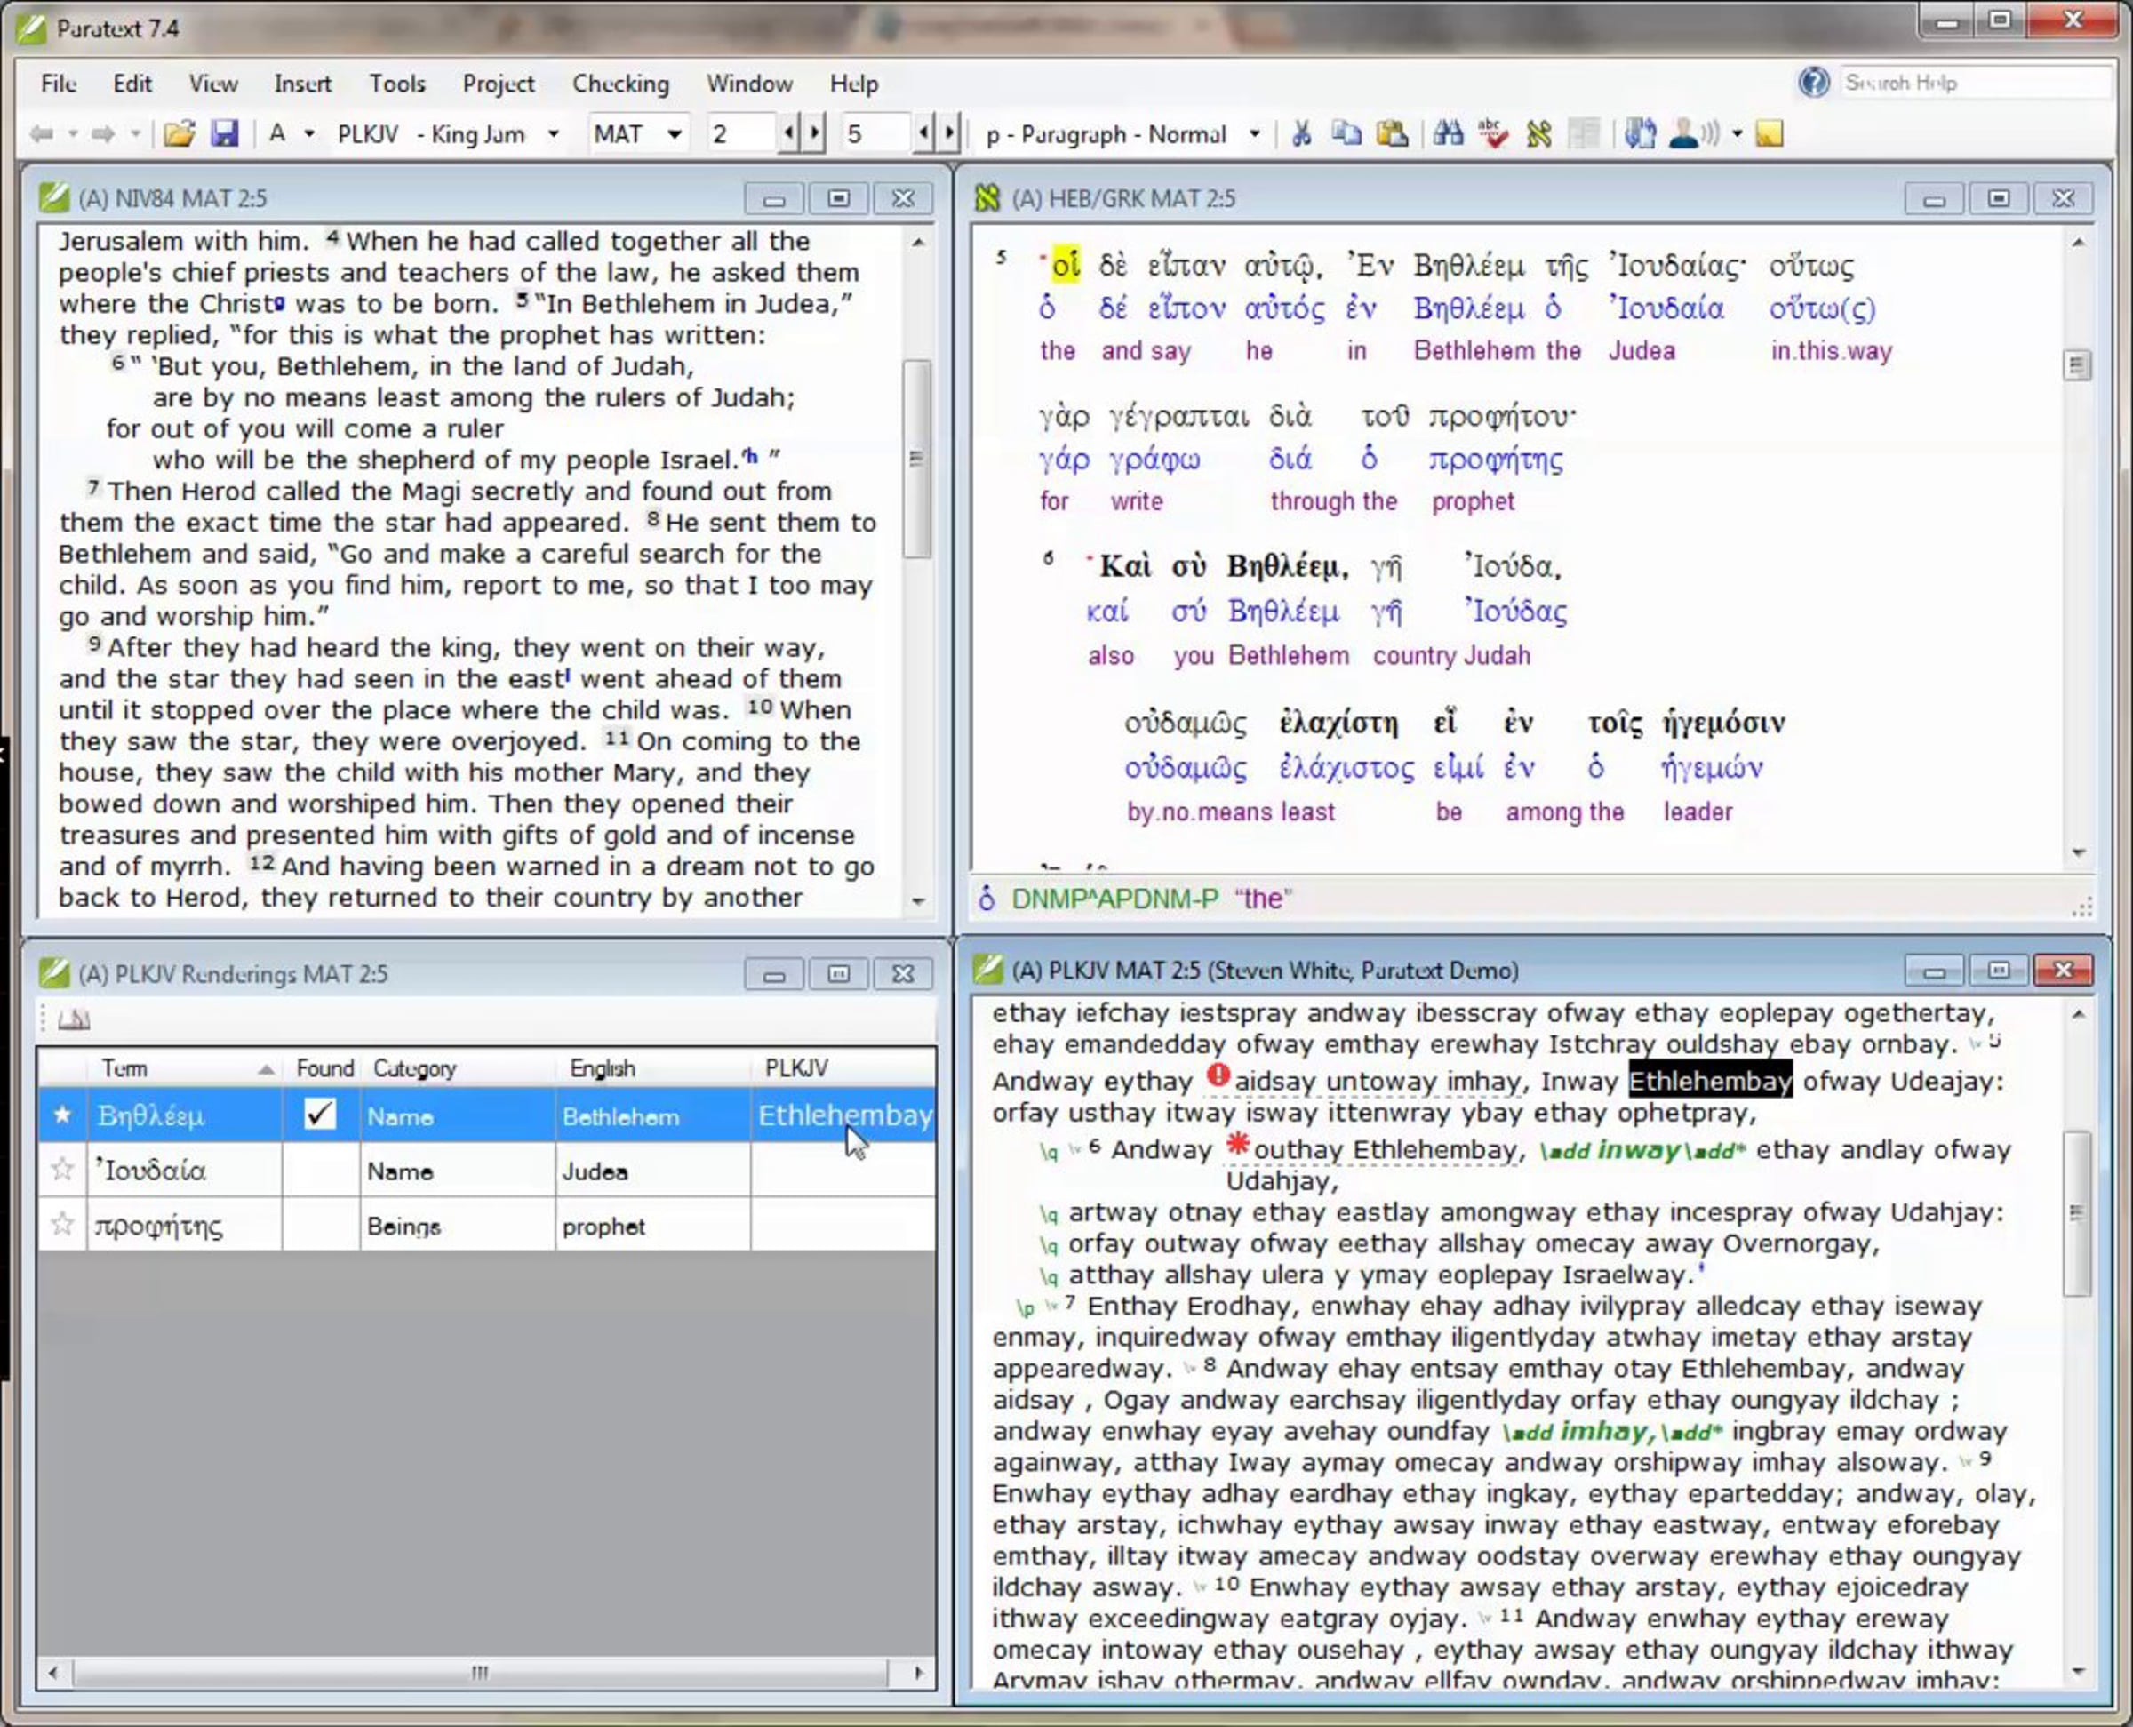Open the MAT book dropdown
Screen dimensions: 2133x1727
[x=675, y=133]
